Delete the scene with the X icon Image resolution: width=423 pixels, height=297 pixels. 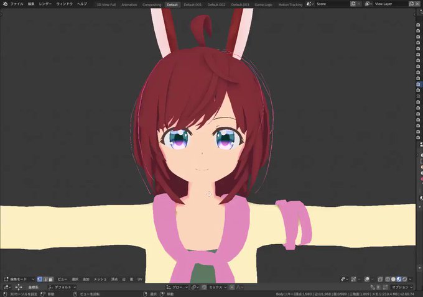tap(359, 4)
